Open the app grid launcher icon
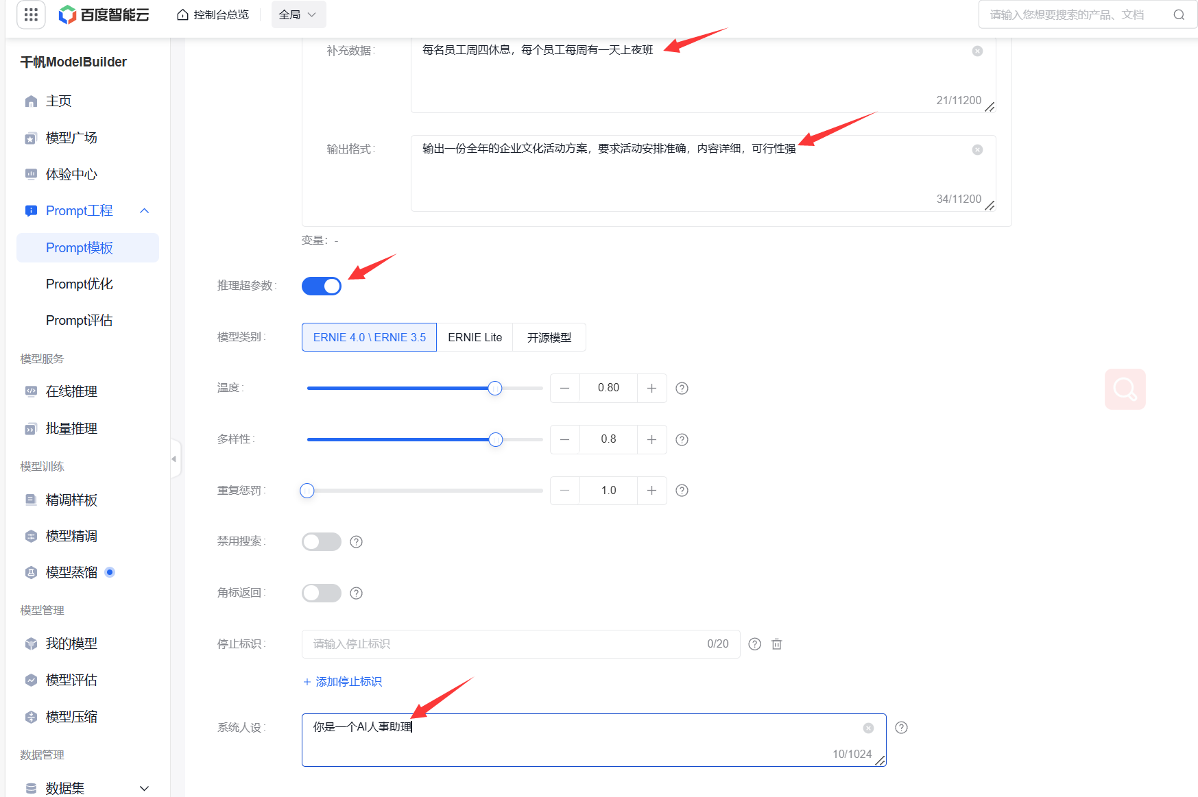The image size is (1198, 797). tap(31, 14)
